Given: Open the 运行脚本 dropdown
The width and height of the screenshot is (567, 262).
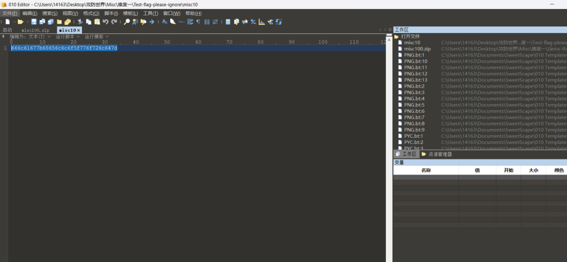Looking at the screenshot, I should click(68, 37).
